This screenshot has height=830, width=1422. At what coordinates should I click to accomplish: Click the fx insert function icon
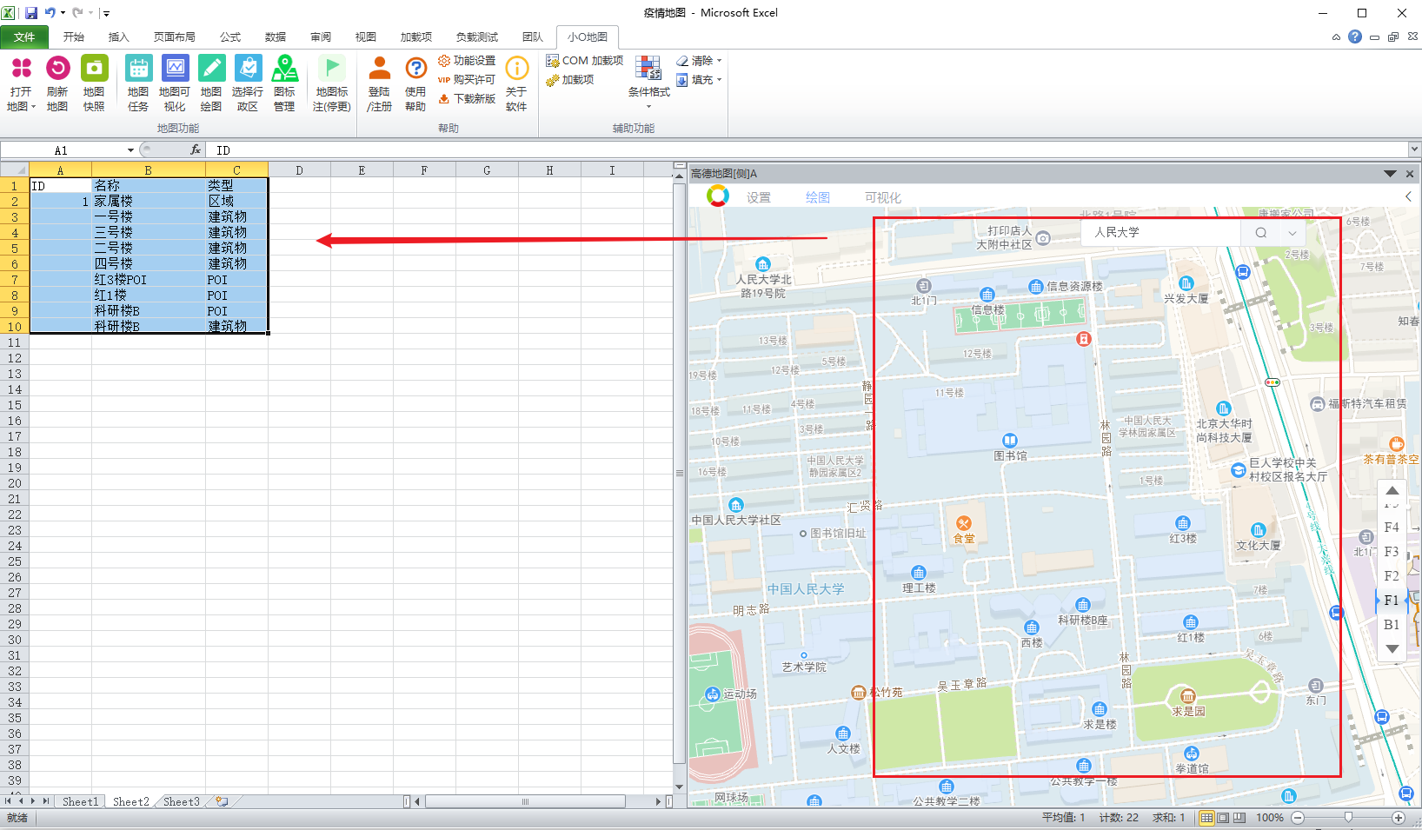point(196,150)
